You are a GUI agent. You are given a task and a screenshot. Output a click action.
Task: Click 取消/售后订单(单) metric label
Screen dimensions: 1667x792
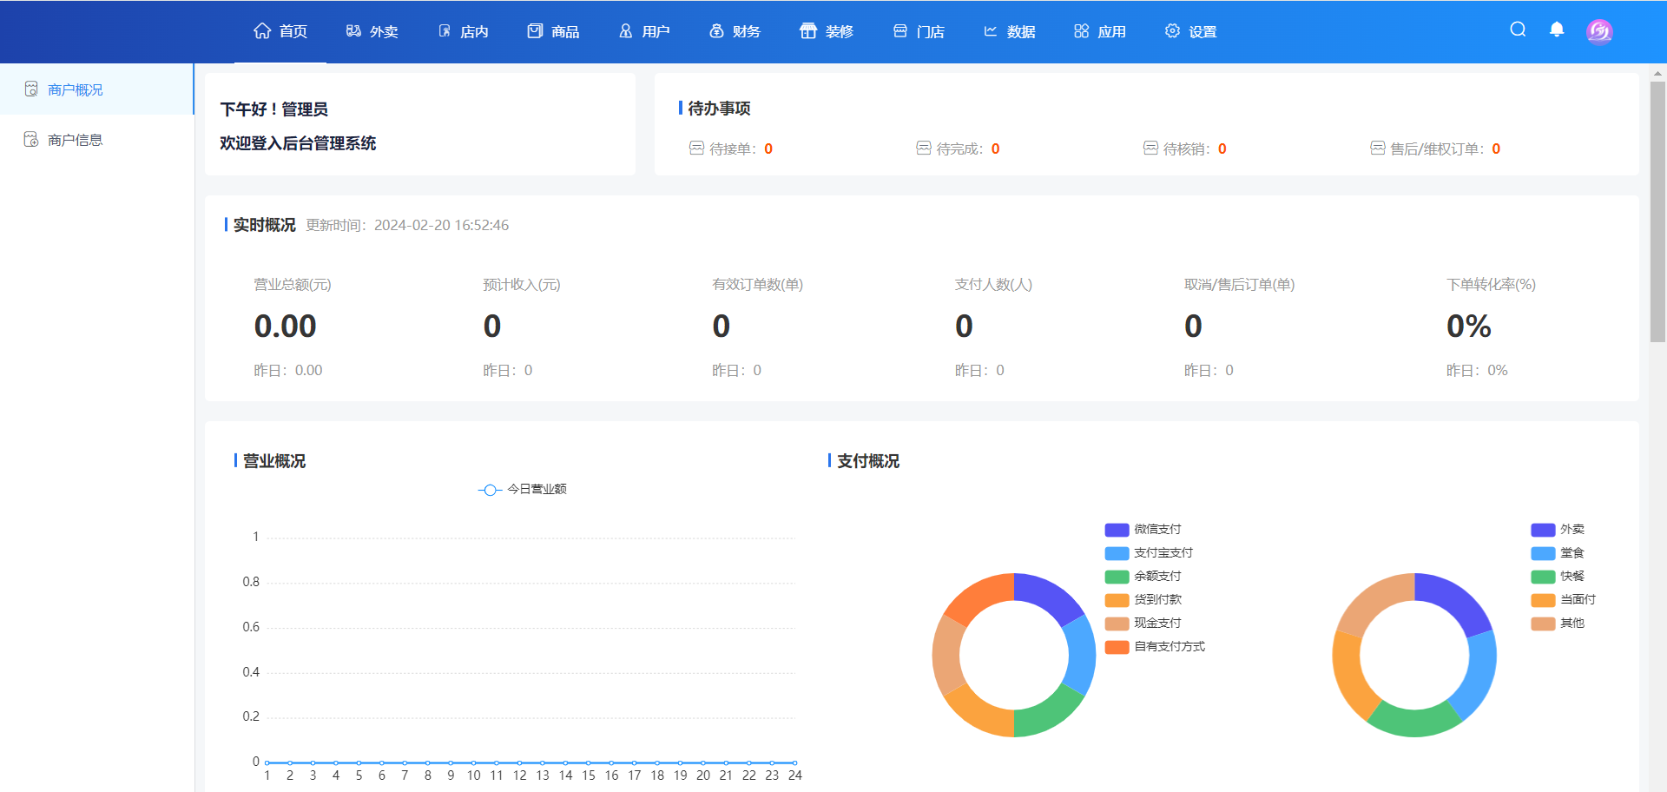coord(1239,284)
